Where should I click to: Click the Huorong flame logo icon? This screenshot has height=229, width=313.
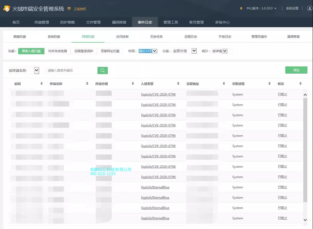coord(7,8)
